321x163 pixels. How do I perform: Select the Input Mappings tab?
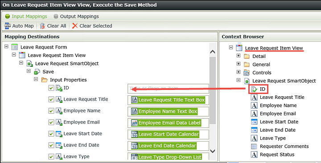coord(26,16)
